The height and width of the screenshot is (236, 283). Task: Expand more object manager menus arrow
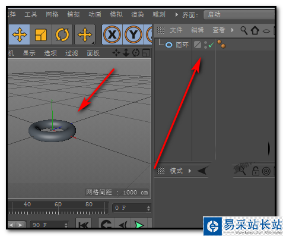pos(233,30)
